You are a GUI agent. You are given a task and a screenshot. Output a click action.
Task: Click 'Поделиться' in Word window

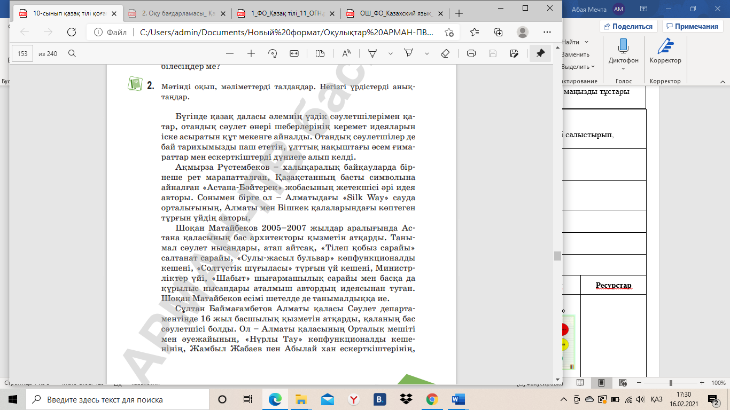click(628, 26)
